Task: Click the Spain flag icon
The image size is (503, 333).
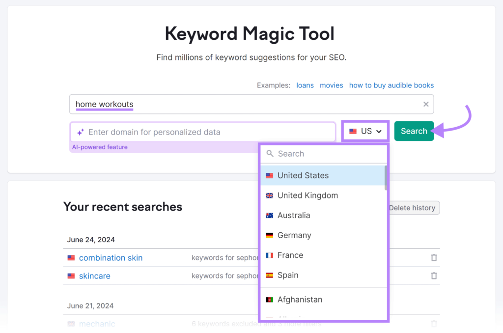Action: tap(270, 275)
